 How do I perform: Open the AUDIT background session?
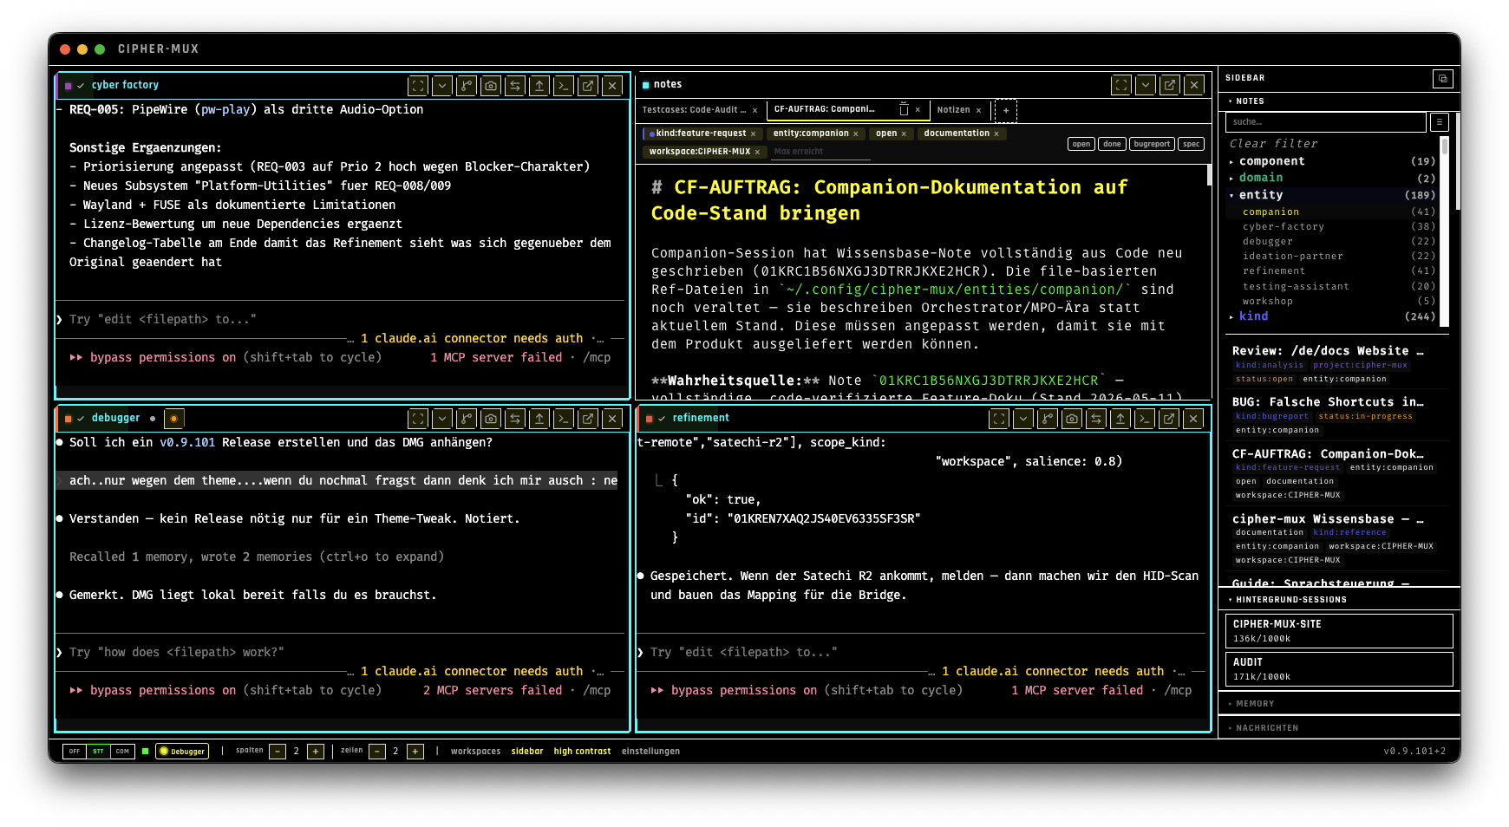1338,669
